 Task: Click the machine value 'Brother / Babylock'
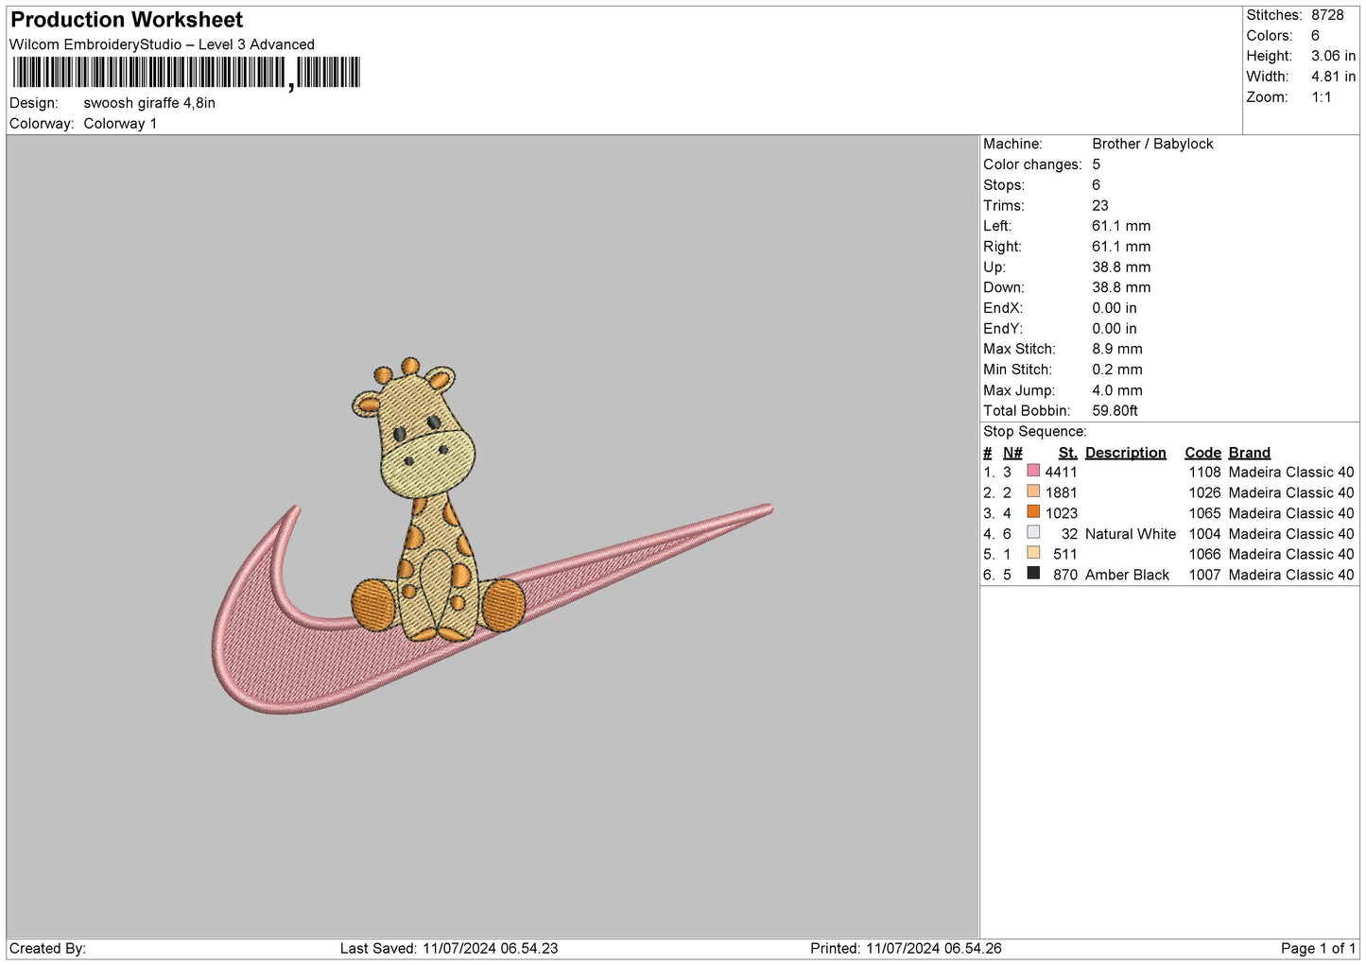1152,144
